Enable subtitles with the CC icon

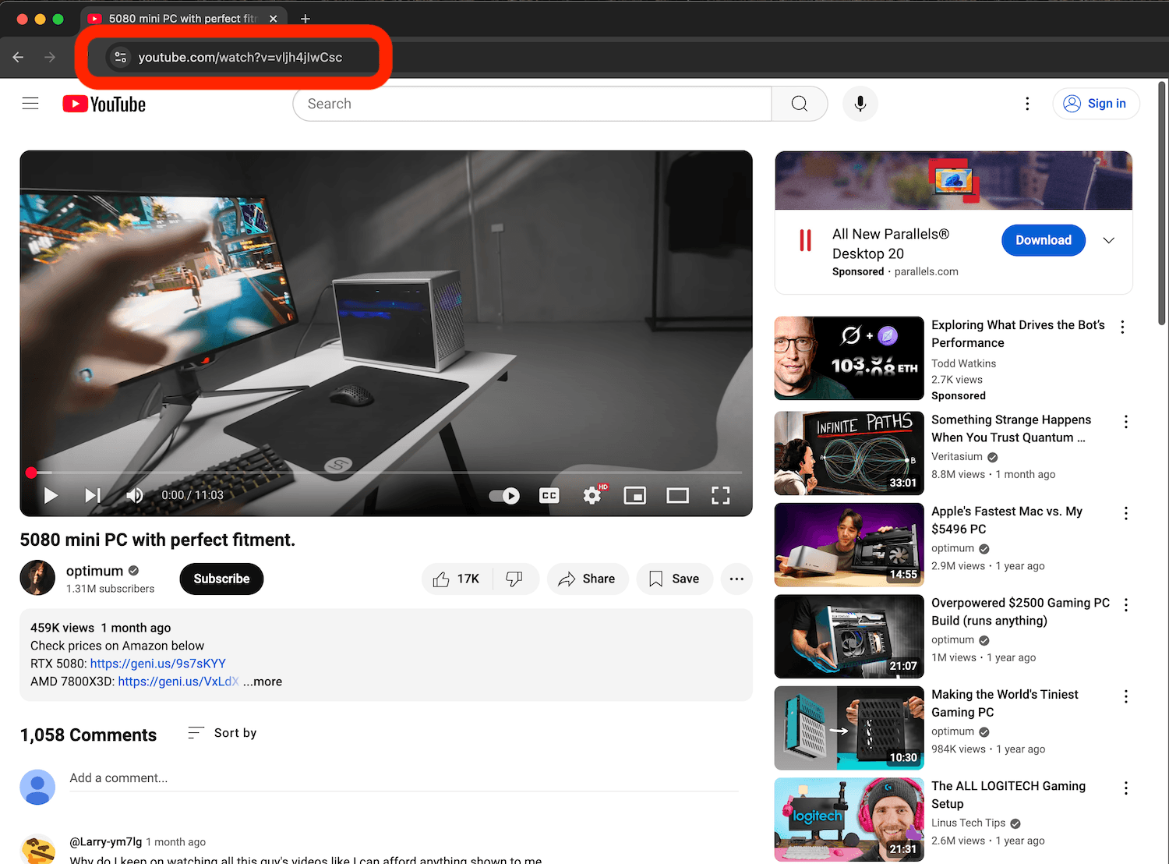point(549,495)
